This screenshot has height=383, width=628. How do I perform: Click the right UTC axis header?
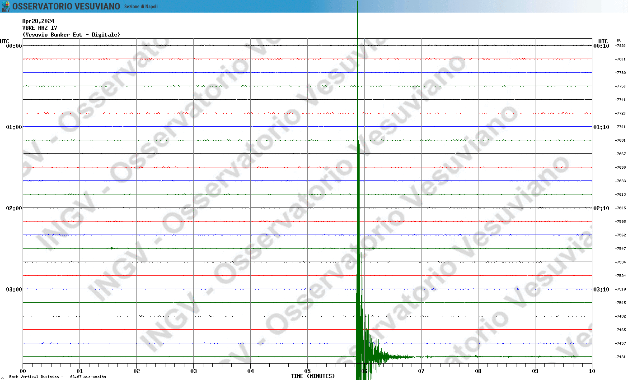pos(603,41)
